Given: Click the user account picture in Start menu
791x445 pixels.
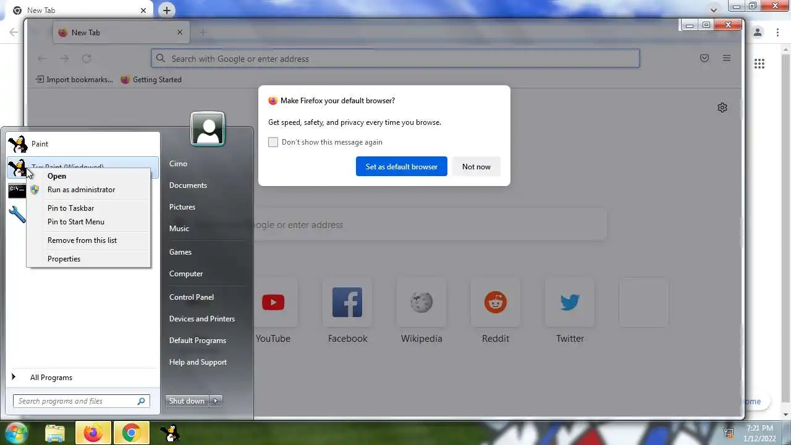Looking at the screenshot, I should pyautogui.click(x=208, y=129).
